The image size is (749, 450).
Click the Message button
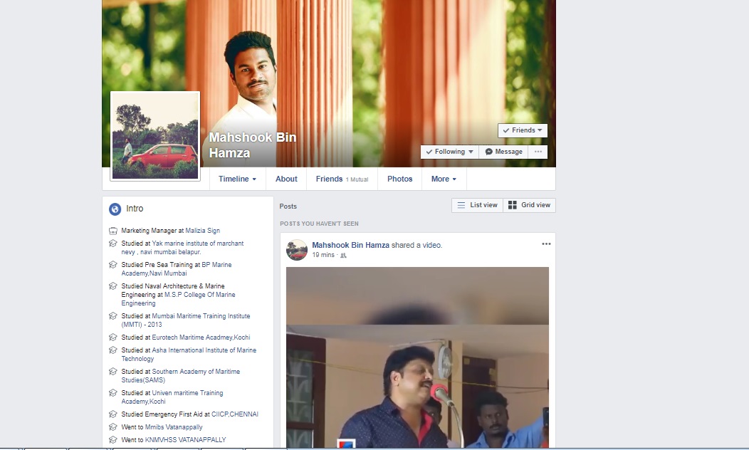504,152
